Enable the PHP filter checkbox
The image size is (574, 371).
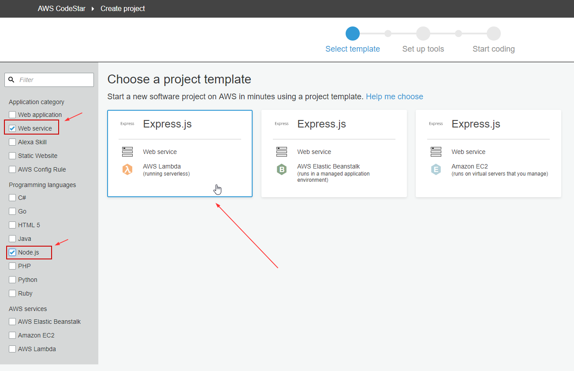(12, 266)
